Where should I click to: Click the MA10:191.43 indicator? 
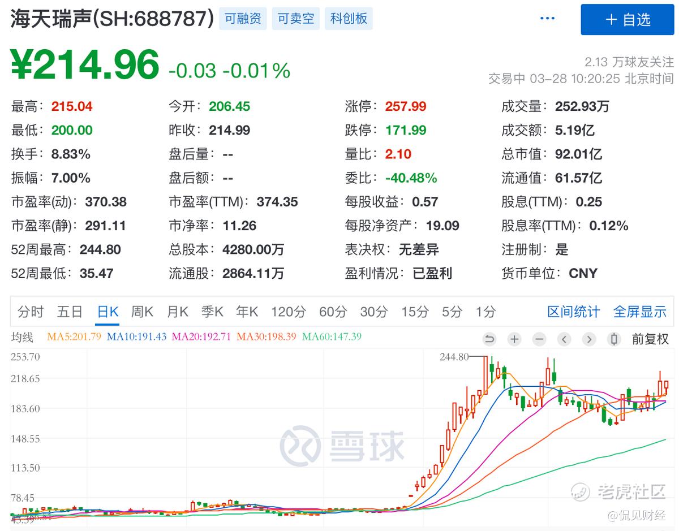137,337
